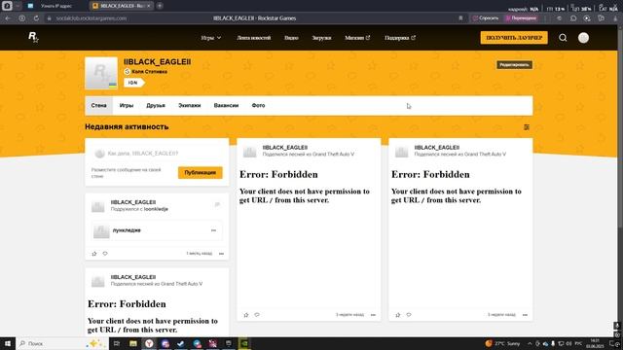Image resolution: width=623 pixels, height=350 pixels.
Task: Expand the Игры dropdown in header
Action: point(210,38)
